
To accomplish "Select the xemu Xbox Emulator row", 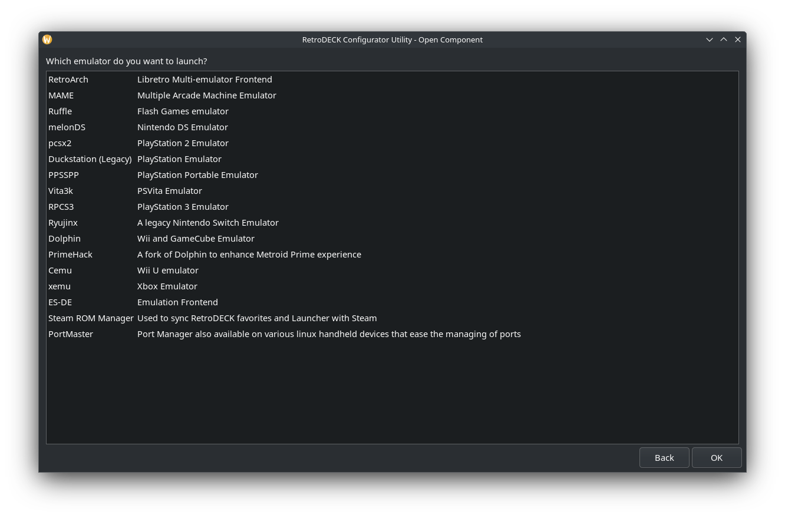I will (60, 286).
